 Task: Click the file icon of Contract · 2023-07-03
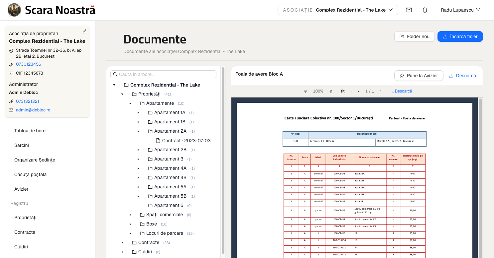coord(158,141)
